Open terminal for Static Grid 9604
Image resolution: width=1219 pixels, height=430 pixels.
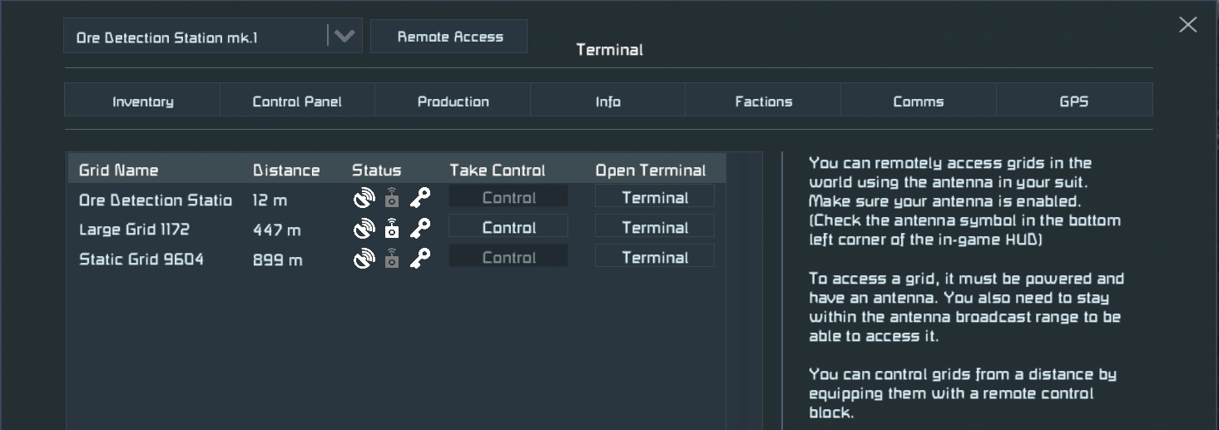655,258
